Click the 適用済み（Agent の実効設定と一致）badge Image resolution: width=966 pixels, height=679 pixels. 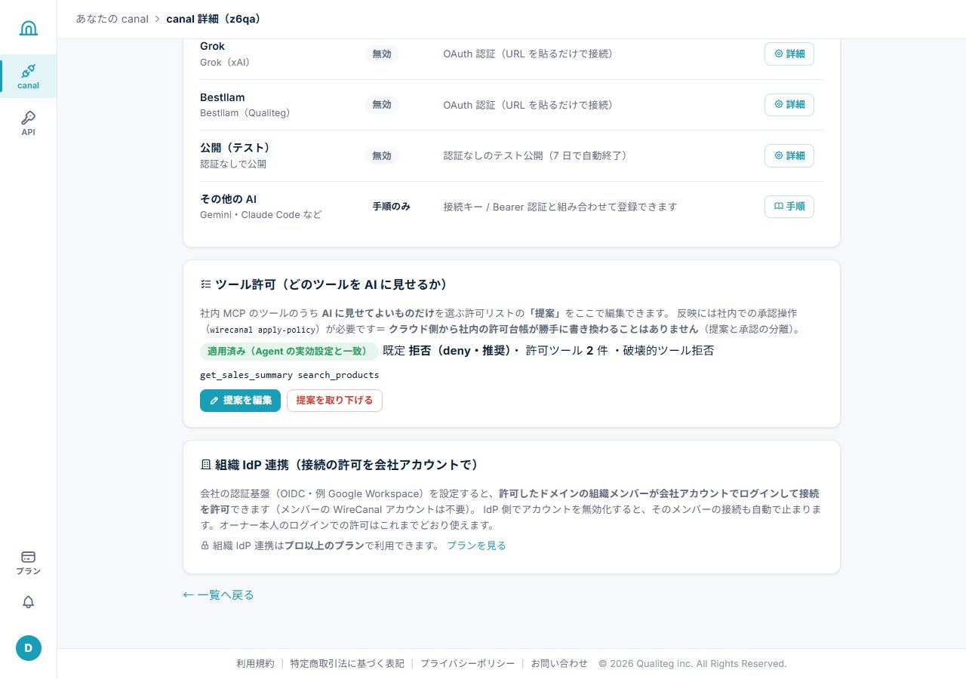[x=289, y=351]
